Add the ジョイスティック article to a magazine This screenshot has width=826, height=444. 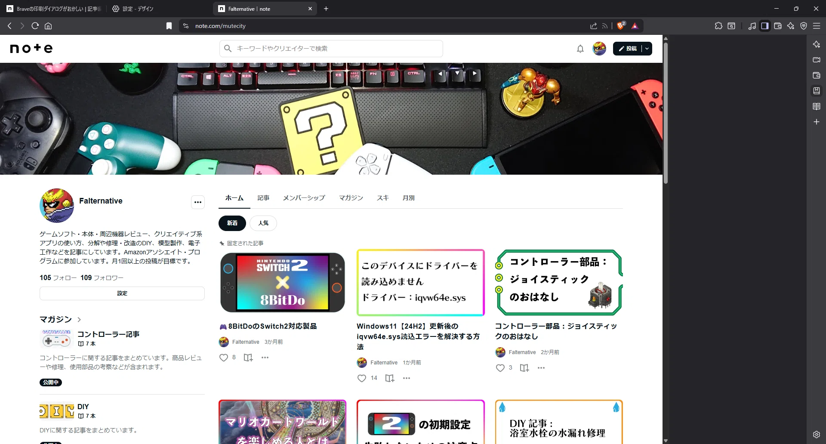(x=524, y=368)
